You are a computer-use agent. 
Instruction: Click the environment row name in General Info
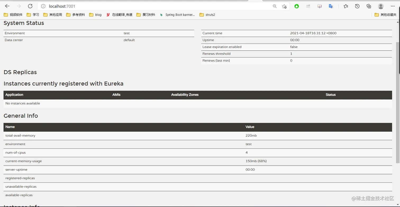coord(15,144)
